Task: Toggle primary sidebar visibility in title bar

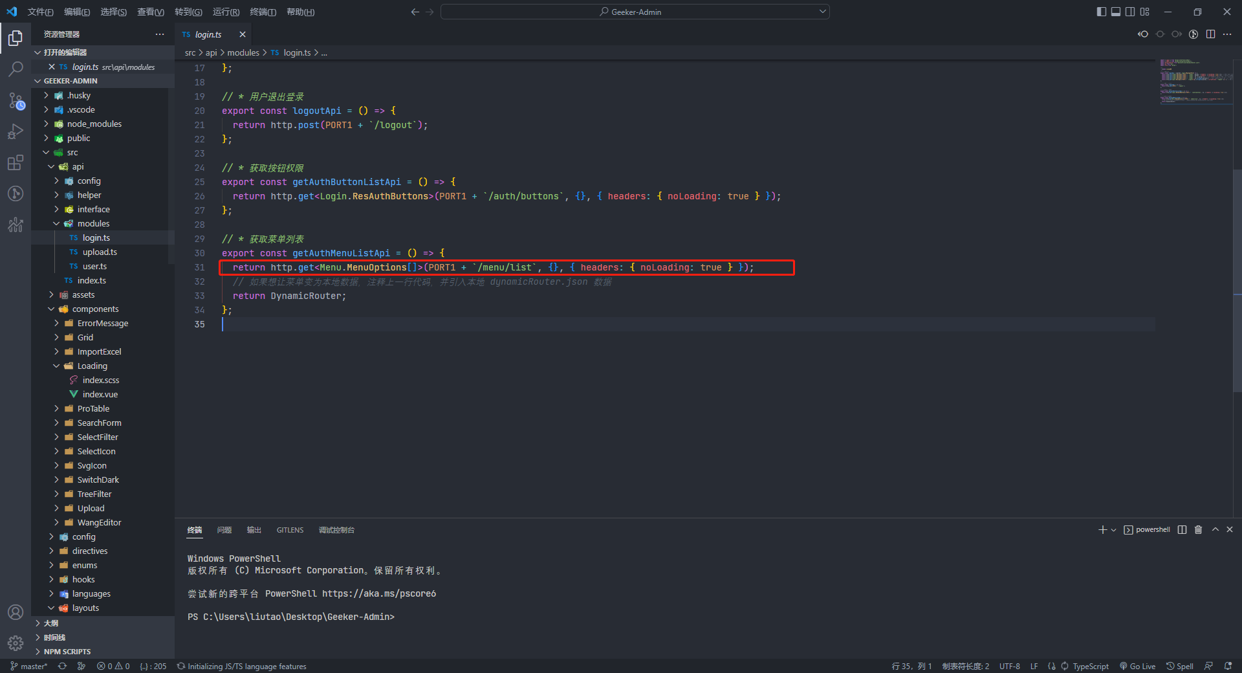Action: point(1100,11)
